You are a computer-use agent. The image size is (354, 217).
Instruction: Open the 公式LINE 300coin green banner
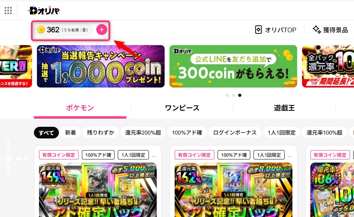click(x=233, y=66)
